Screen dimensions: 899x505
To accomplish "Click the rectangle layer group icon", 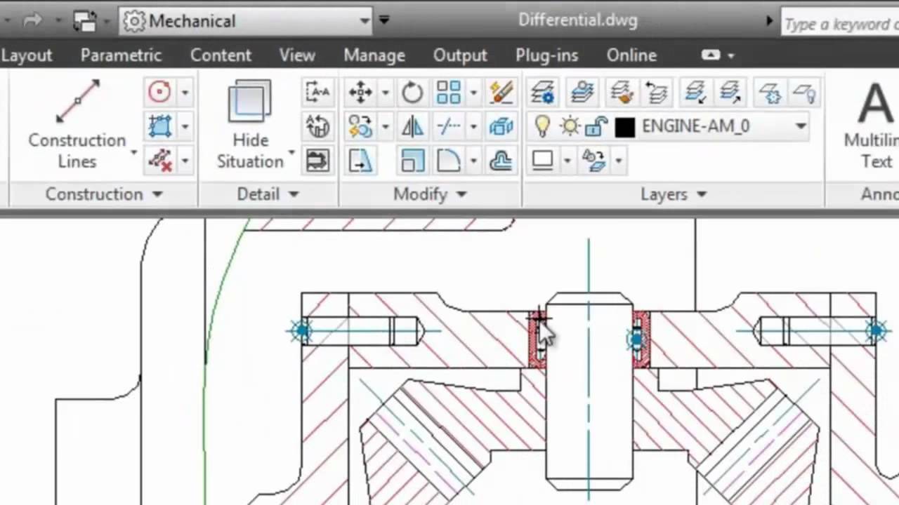I will point(543,161).
